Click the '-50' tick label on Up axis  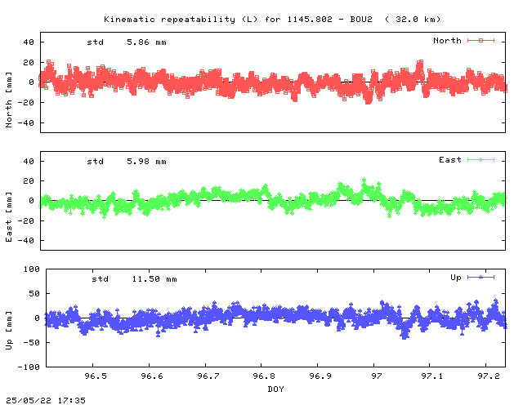tap(31, 342)
